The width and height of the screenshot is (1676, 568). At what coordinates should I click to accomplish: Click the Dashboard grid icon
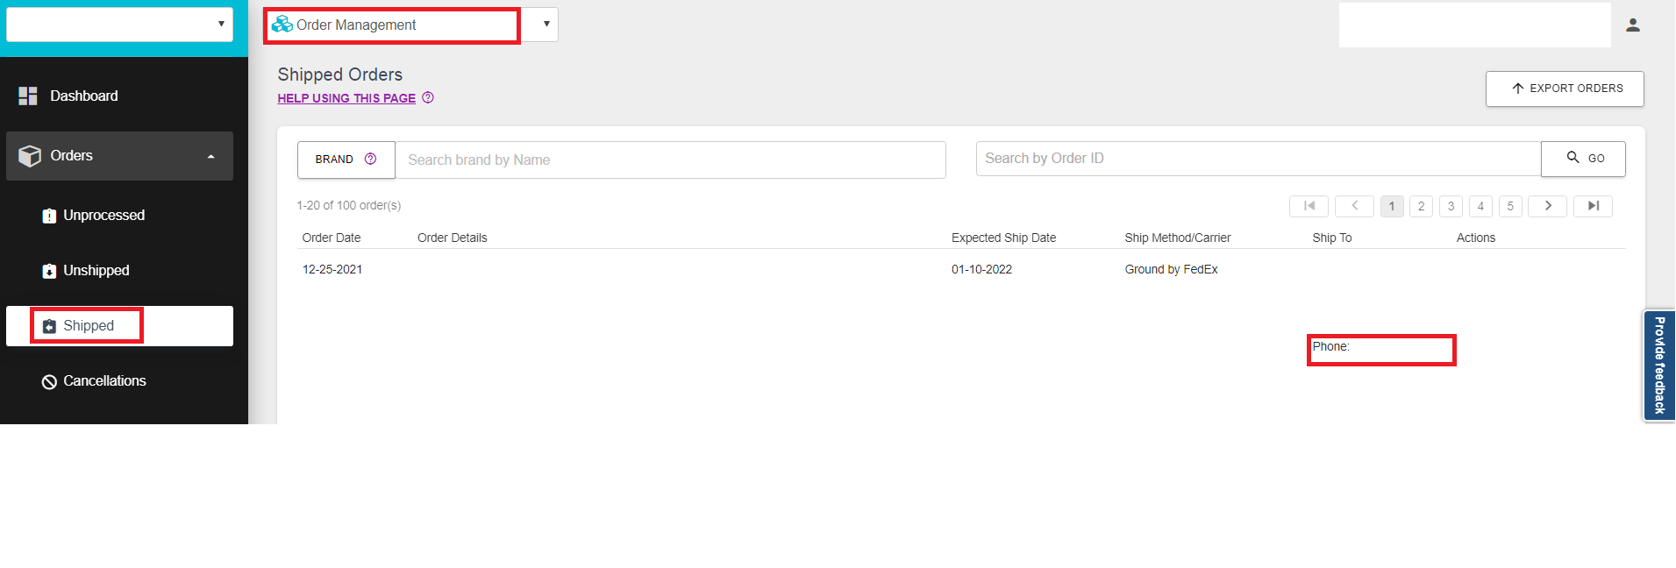click(x=28, y=96)
